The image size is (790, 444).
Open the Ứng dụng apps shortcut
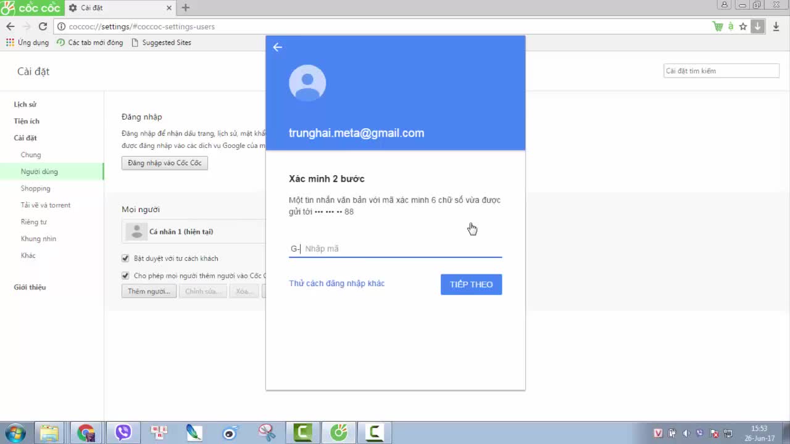pos(27,43)
